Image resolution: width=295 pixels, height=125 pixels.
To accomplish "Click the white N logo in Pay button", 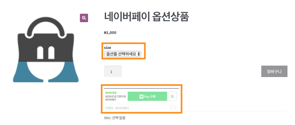I will coord(141,97).
